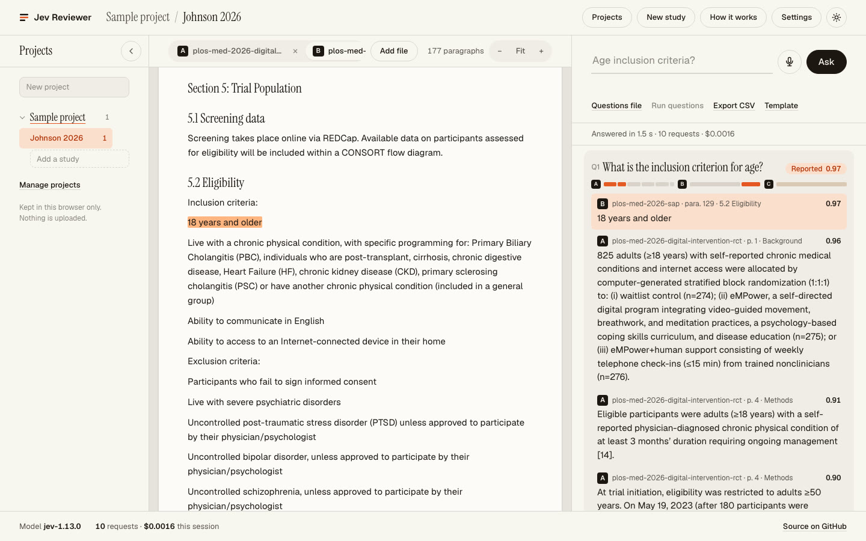The image size is (866, 541).
Task: Click A icon on Methods result 0.90
Action: (602, 478)
